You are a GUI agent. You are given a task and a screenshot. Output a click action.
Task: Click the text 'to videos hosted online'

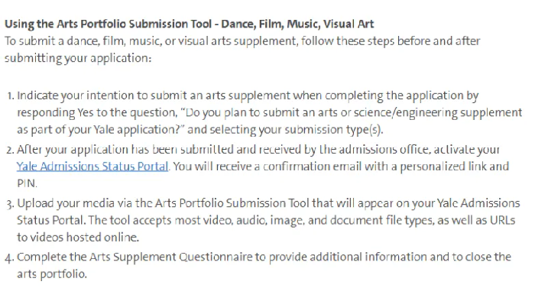pos(78,238)
